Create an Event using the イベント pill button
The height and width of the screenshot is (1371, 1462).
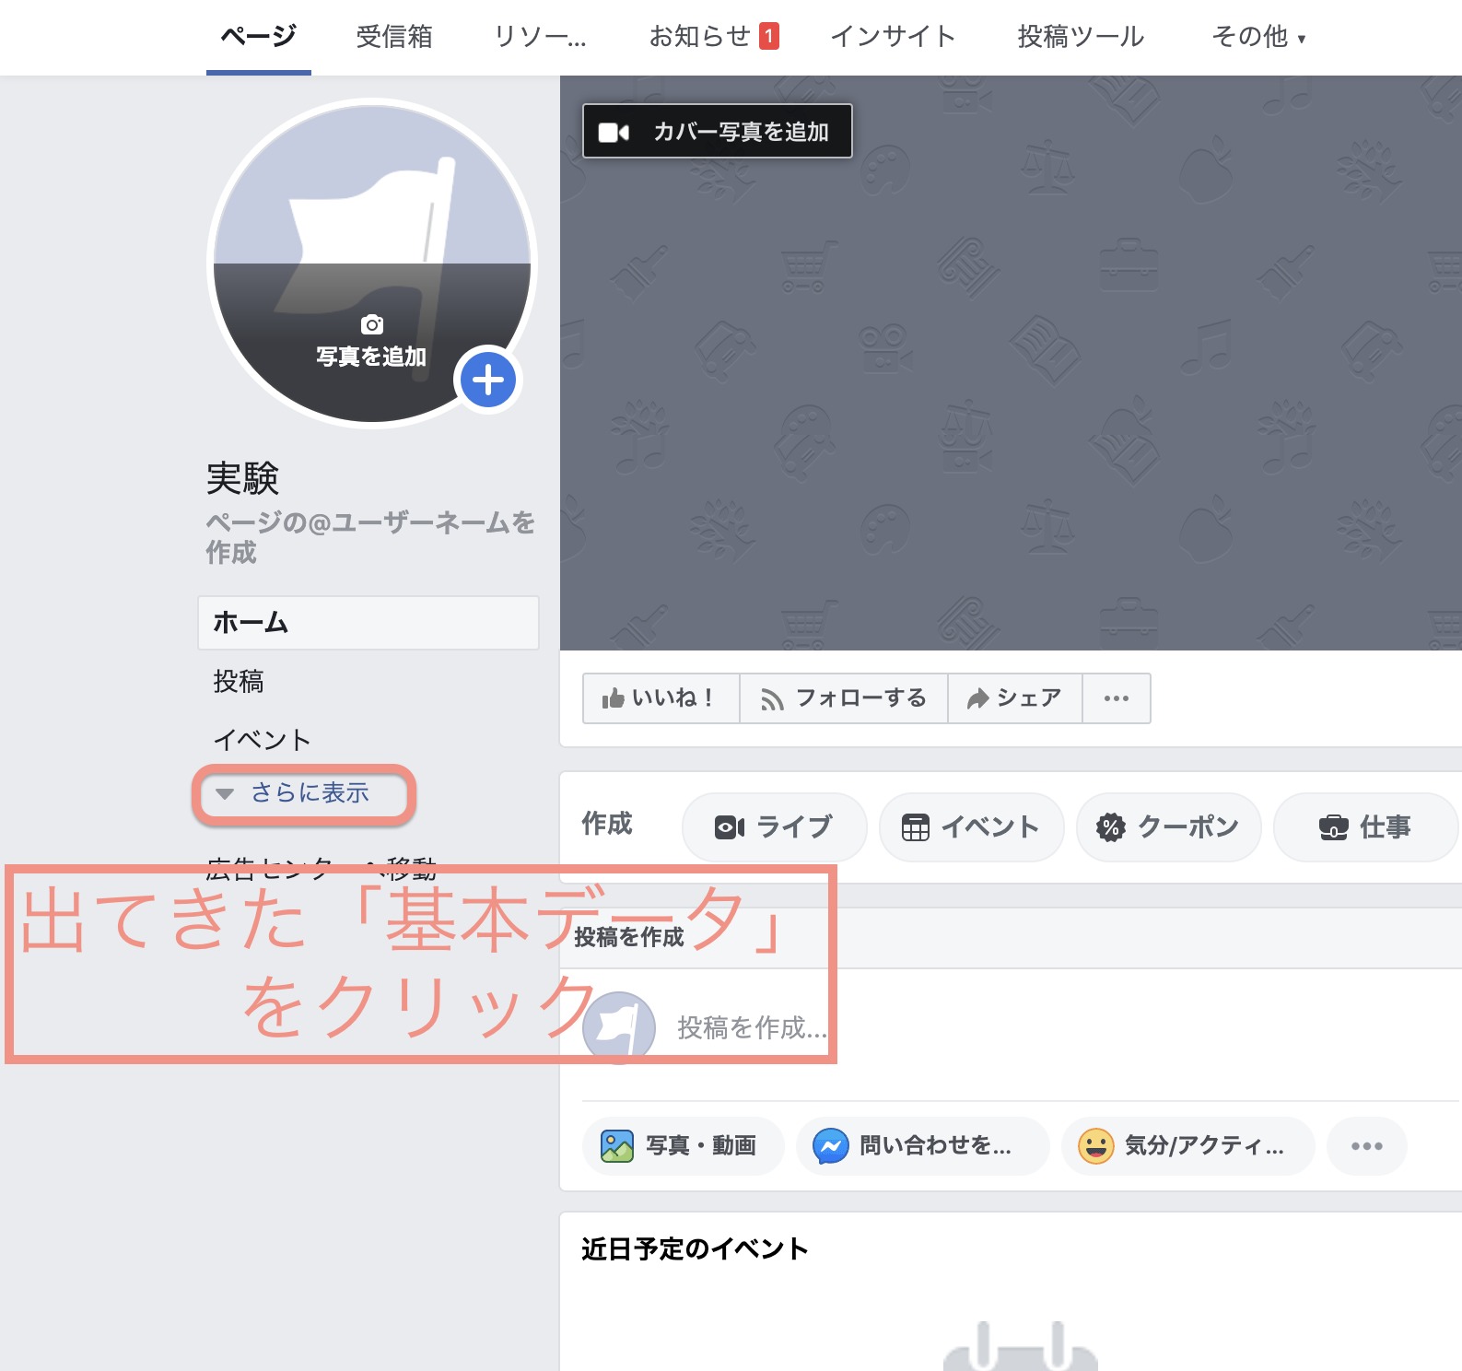(971, 827)
